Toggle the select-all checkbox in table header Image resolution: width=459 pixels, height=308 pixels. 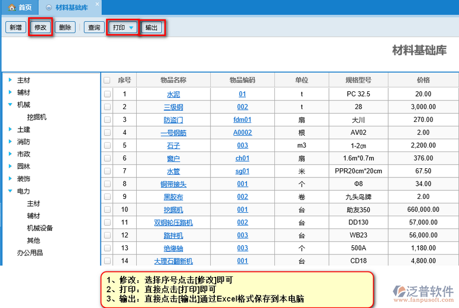107,80
